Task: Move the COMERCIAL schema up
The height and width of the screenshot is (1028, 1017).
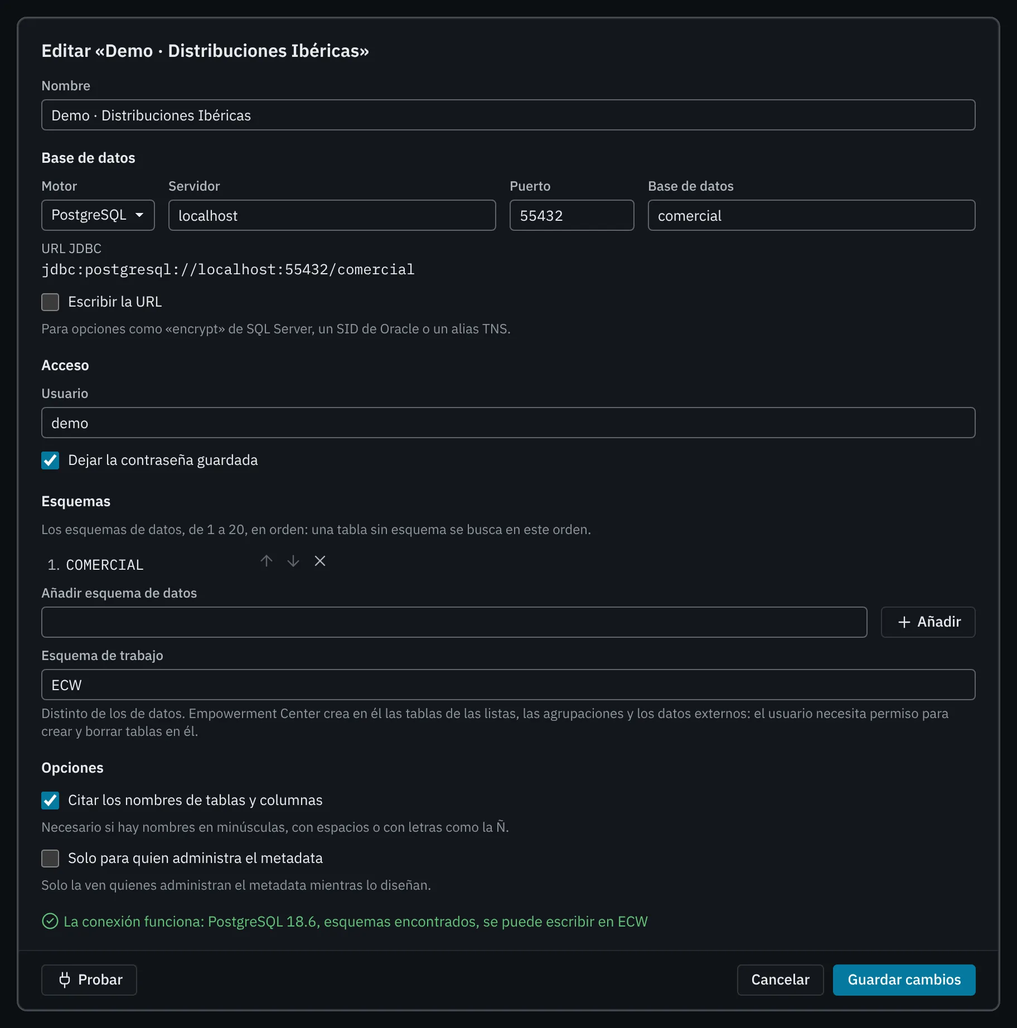Action: (267, 561)
